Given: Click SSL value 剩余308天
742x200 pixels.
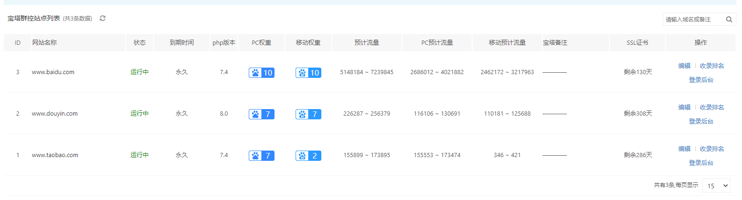Looking at the screenshot, I should pos(638,113).
